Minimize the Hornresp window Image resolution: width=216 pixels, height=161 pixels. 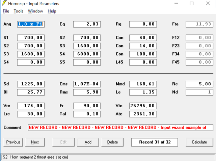[176, 3]
